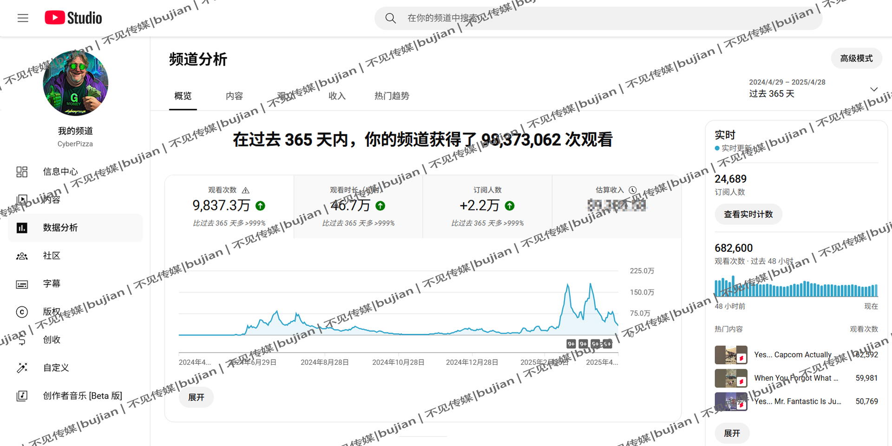Open 字幕 subtitles icon in sidebar
The image size is (892, 446).
(22, 284)
